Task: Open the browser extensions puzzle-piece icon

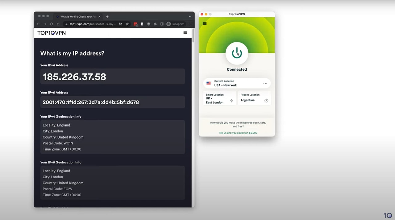Action: pos(155,24)
